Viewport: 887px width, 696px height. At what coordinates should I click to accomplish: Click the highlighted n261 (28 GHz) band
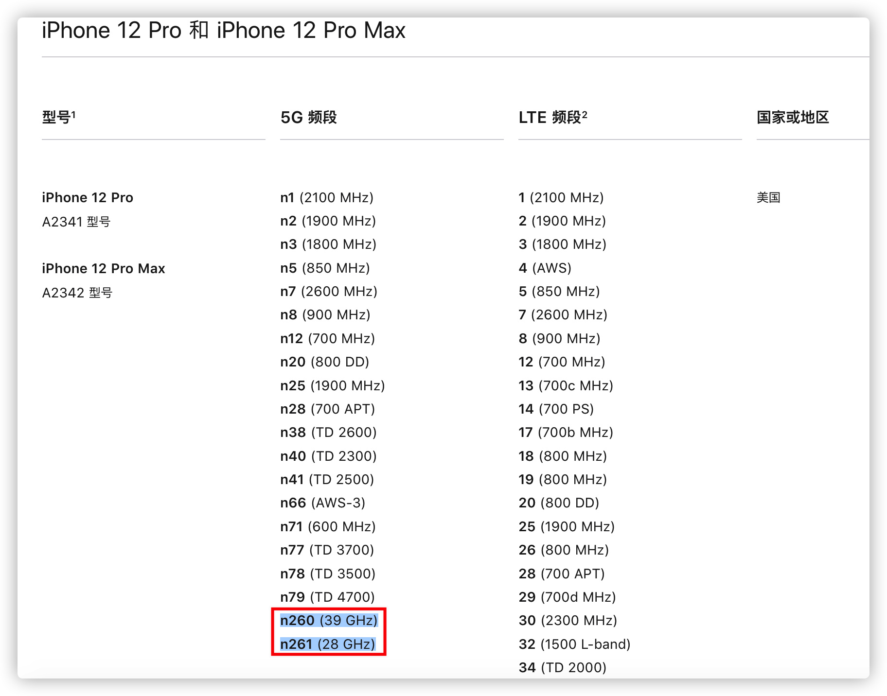[328, 644]
